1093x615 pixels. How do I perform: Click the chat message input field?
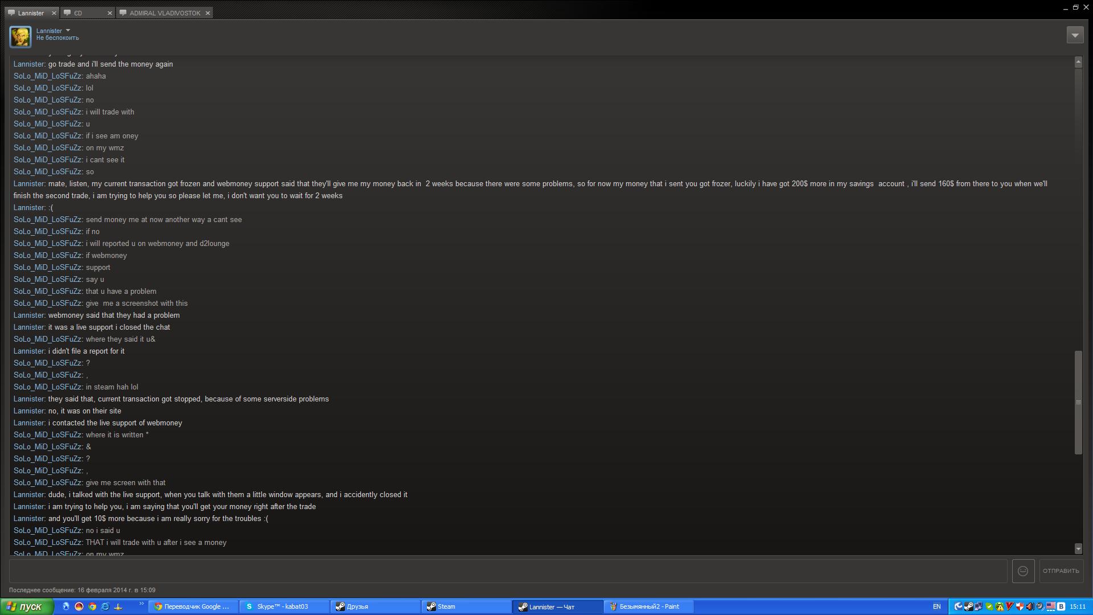pyautogui.click(x=508, y=571)
